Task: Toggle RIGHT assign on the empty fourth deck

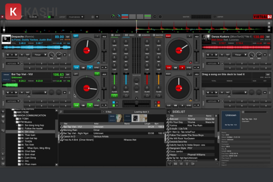Action: 168,74
